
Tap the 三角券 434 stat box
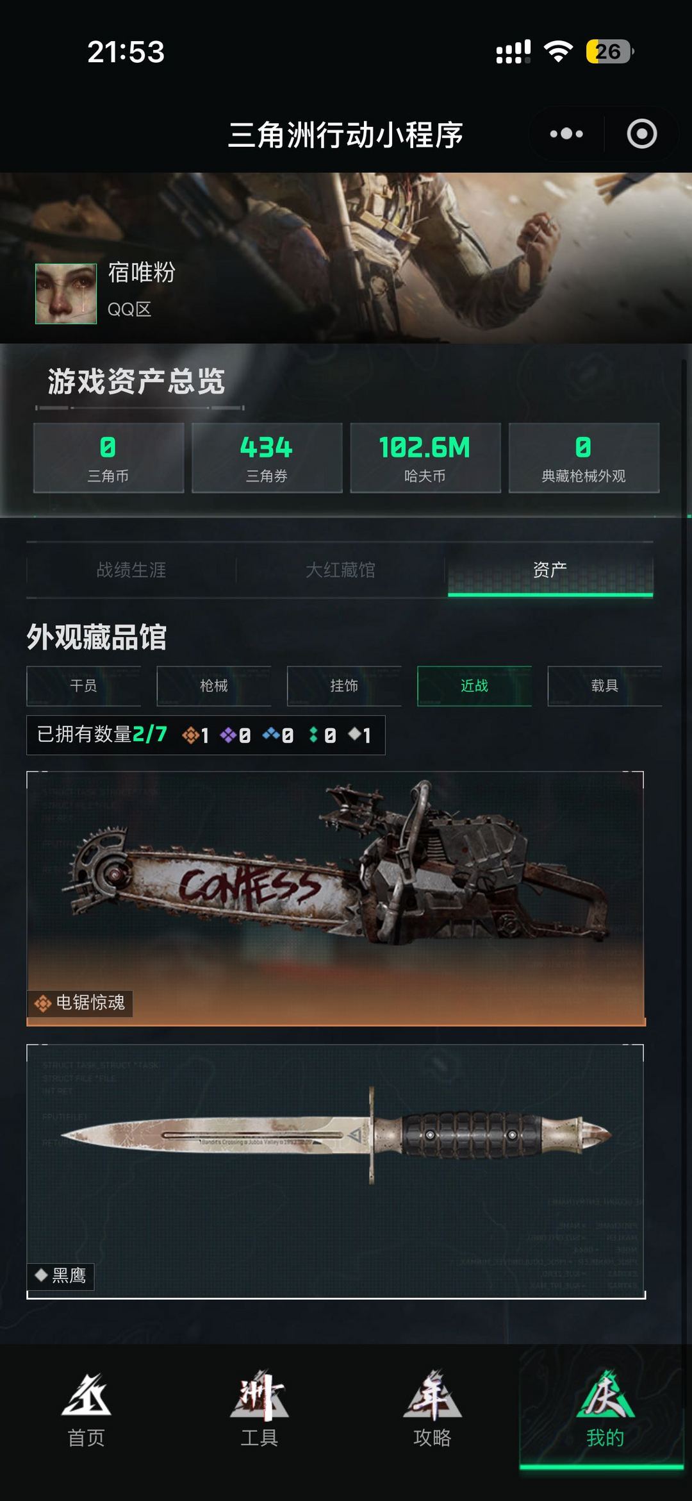click(x=267, y=458)
